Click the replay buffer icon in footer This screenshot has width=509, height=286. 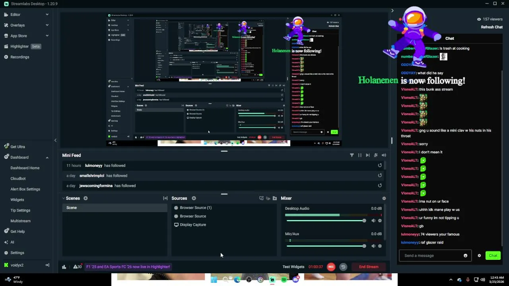[x=343, y=267]
